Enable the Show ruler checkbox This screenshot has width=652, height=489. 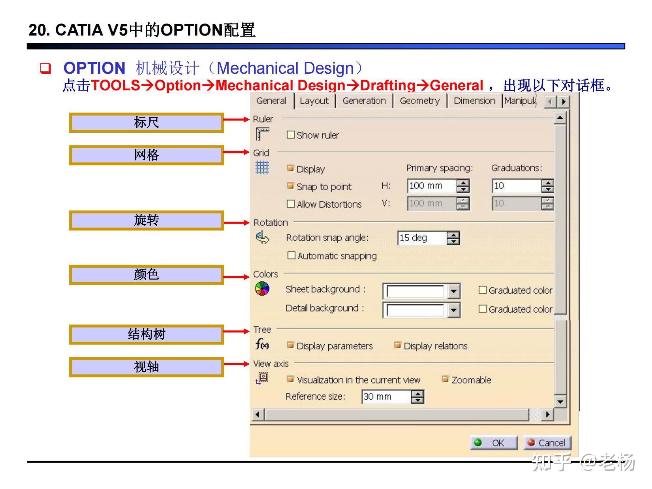(x=290, y=135)
